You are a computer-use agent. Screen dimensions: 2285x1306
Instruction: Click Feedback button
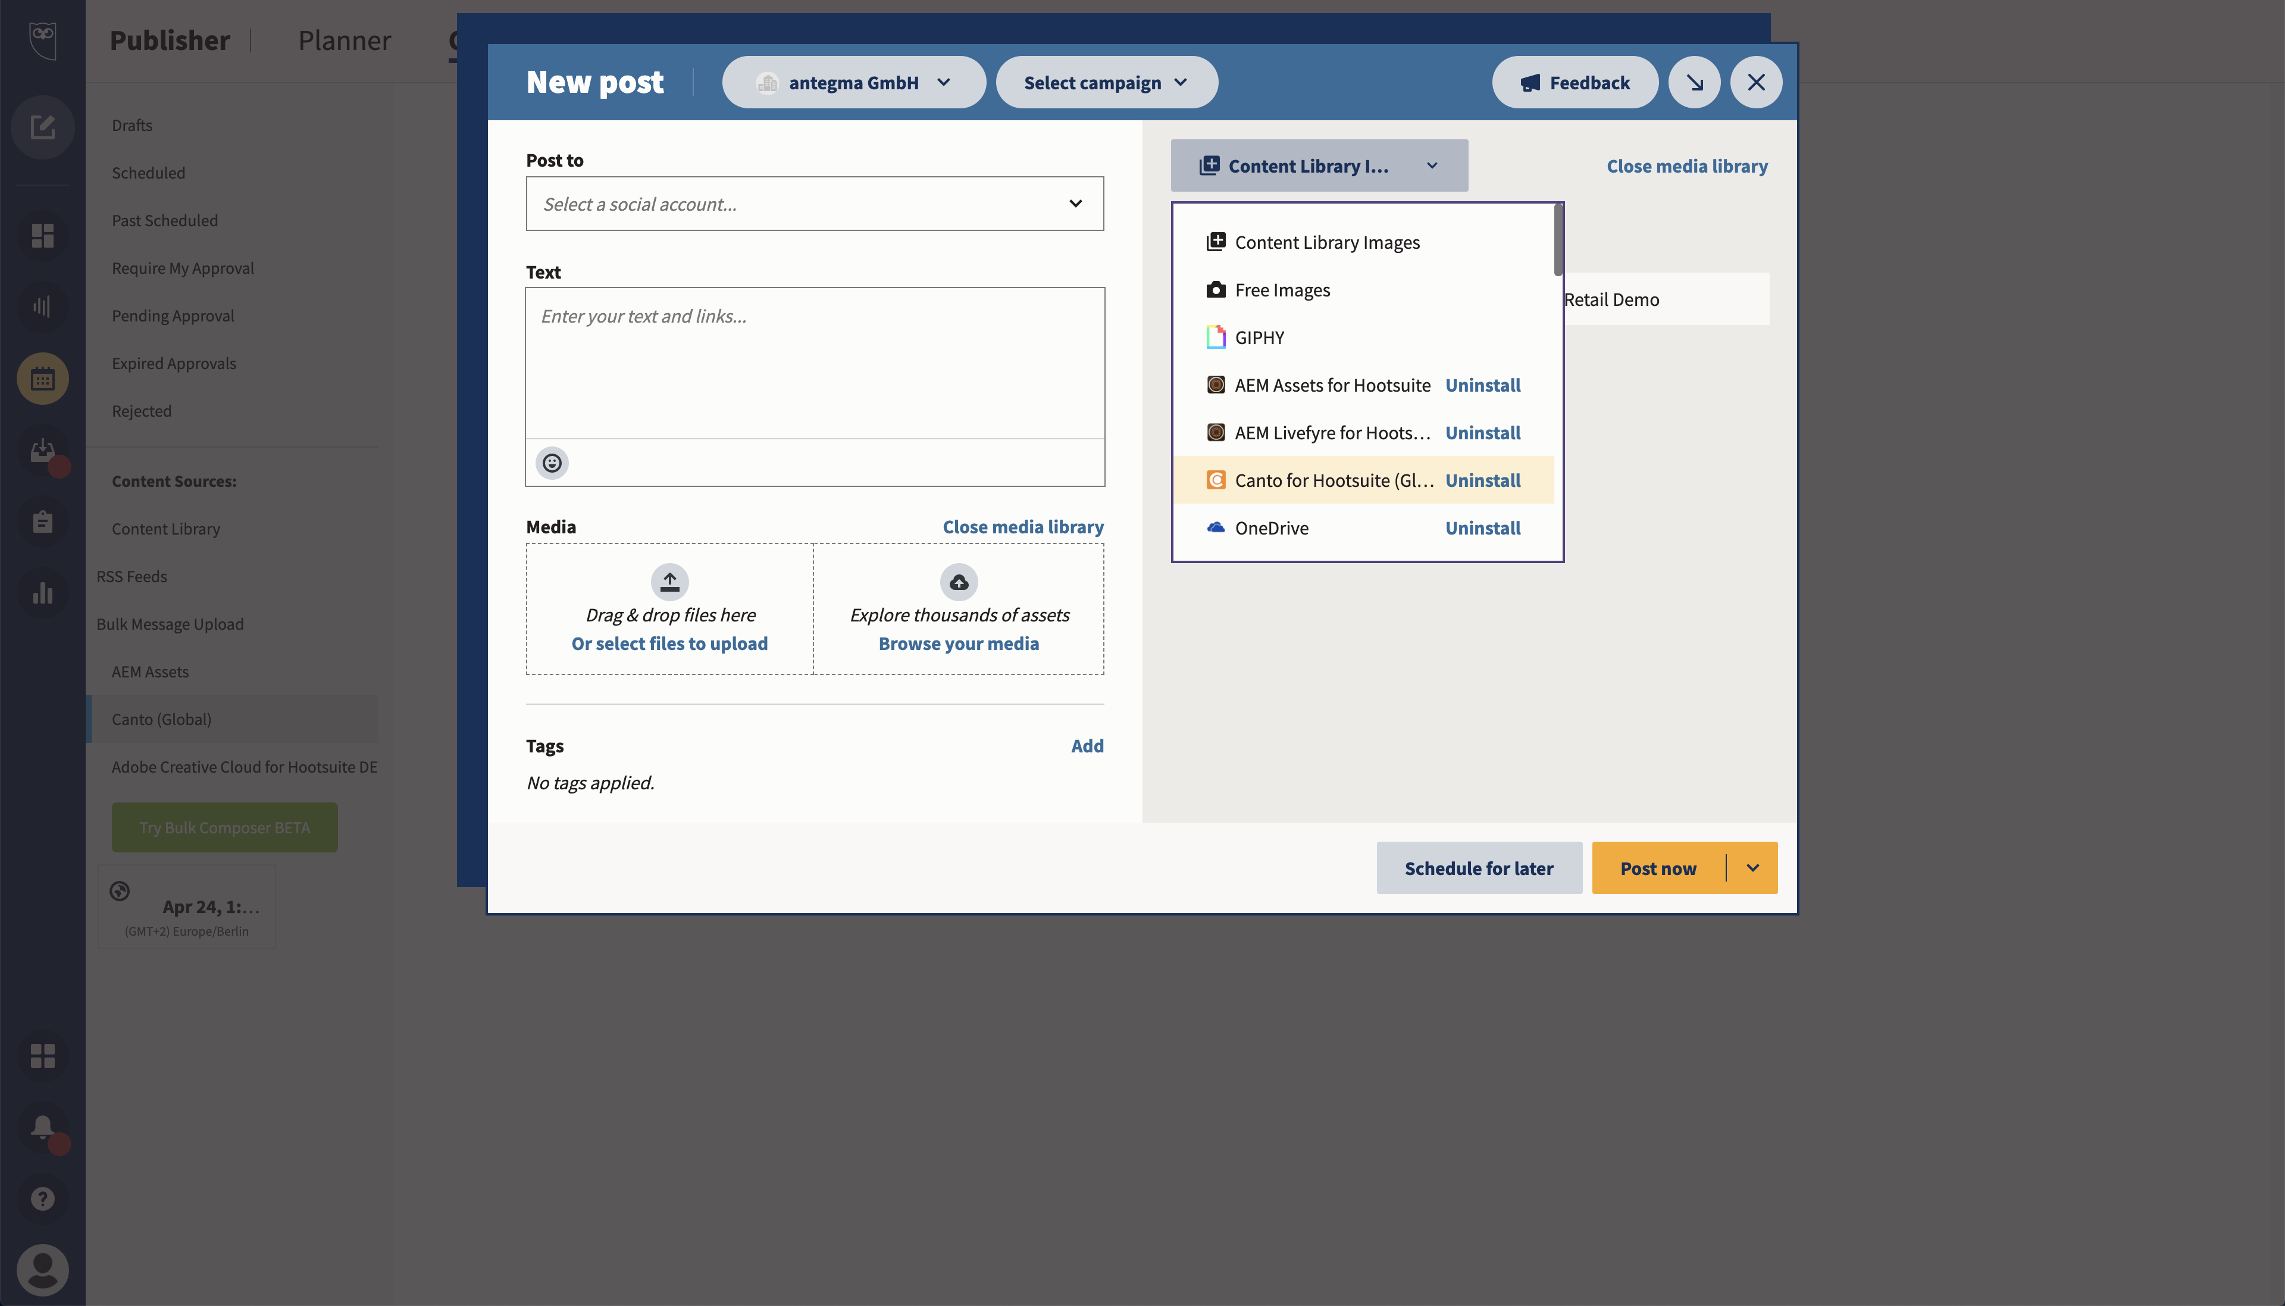(x=1575, y=83)
